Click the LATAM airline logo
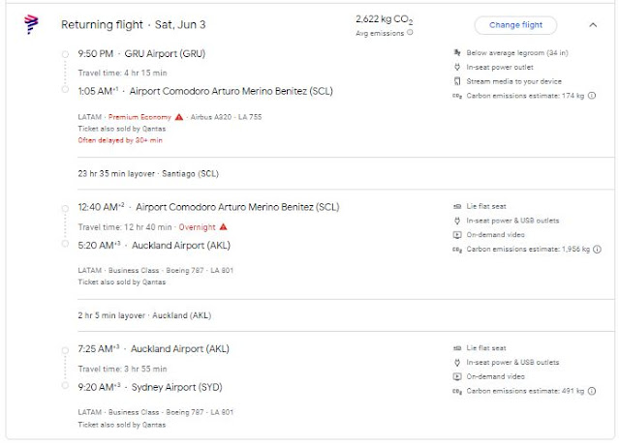 point(30,25)
